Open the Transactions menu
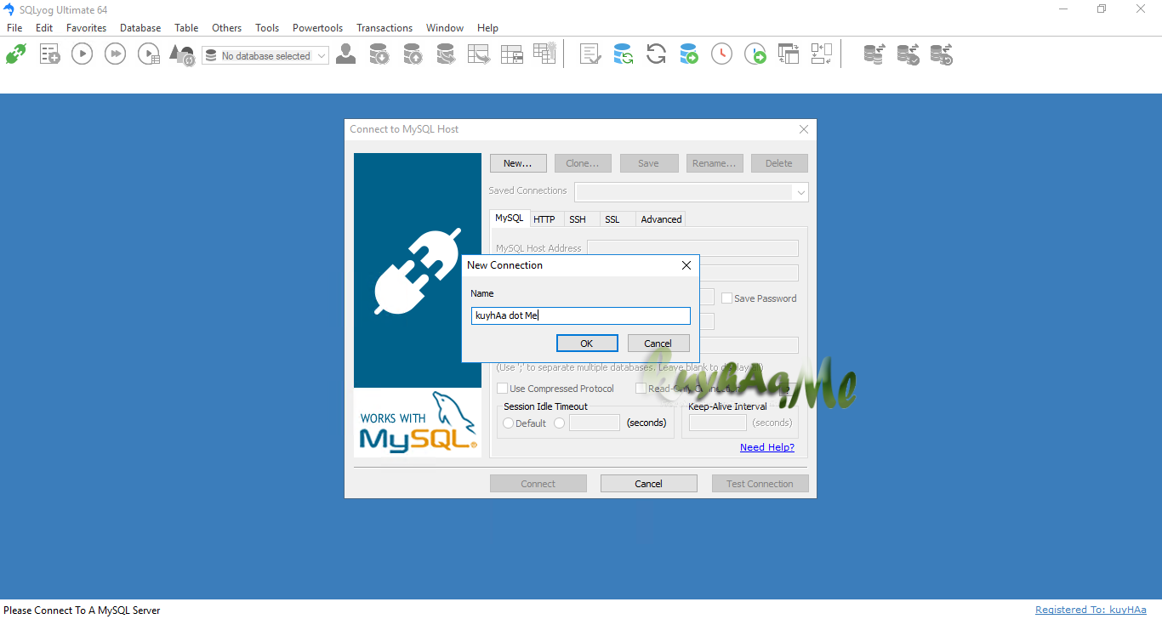This screenshot has width=1162, height=619. coord(384,28)
